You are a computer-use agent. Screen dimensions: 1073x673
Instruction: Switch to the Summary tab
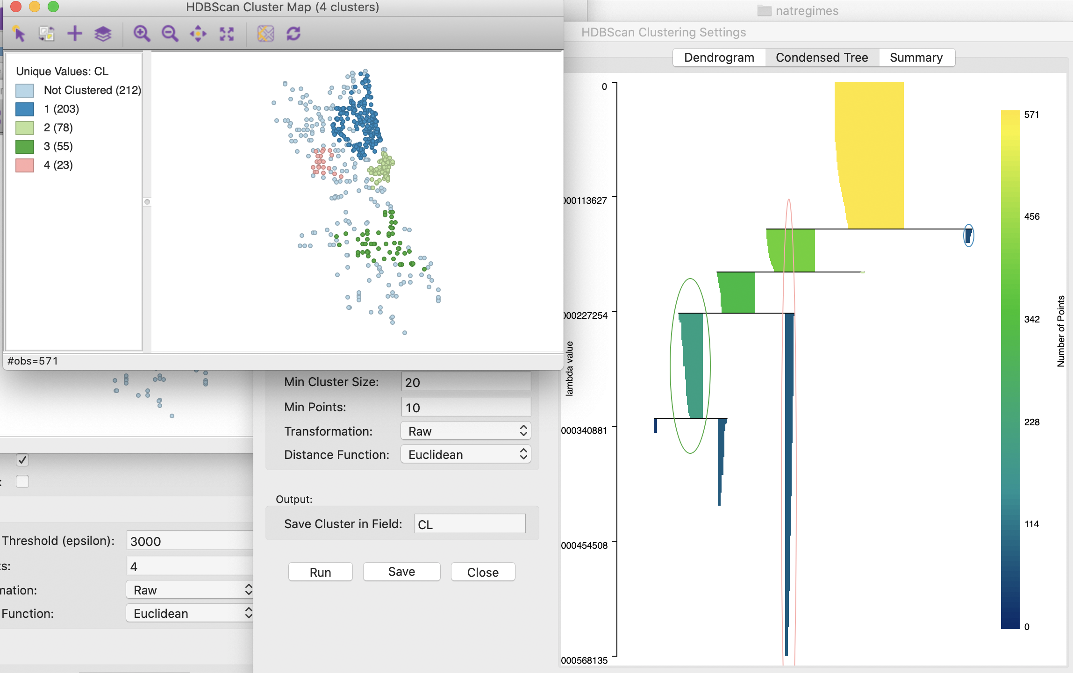coord(916,57)
